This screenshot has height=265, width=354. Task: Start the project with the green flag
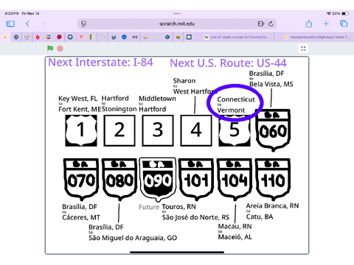(x=50, y=49)
